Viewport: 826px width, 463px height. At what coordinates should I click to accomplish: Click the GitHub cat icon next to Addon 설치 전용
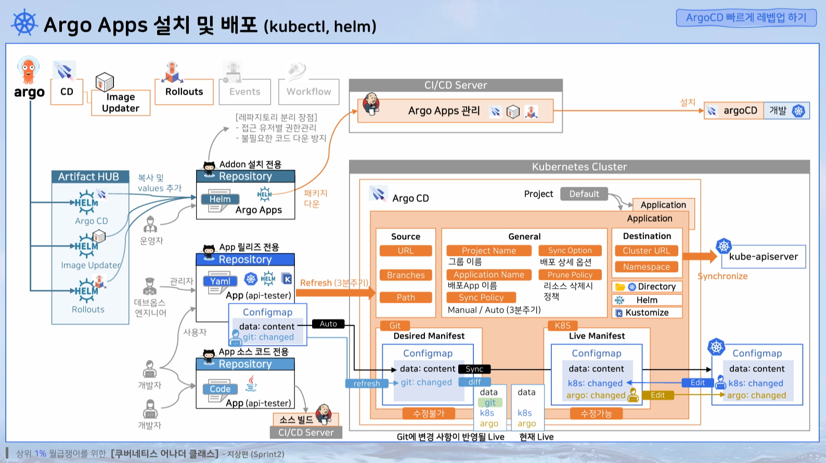click(x=209, y=168)
